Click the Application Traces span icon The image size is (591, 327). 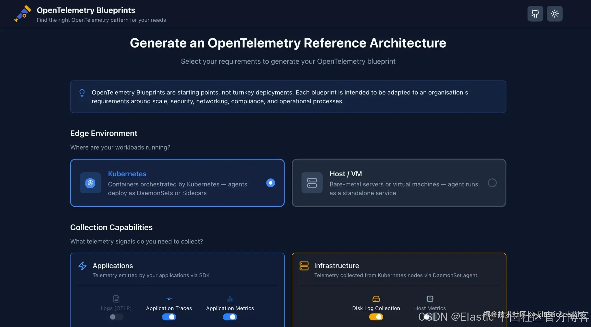[x=169, y=299]
